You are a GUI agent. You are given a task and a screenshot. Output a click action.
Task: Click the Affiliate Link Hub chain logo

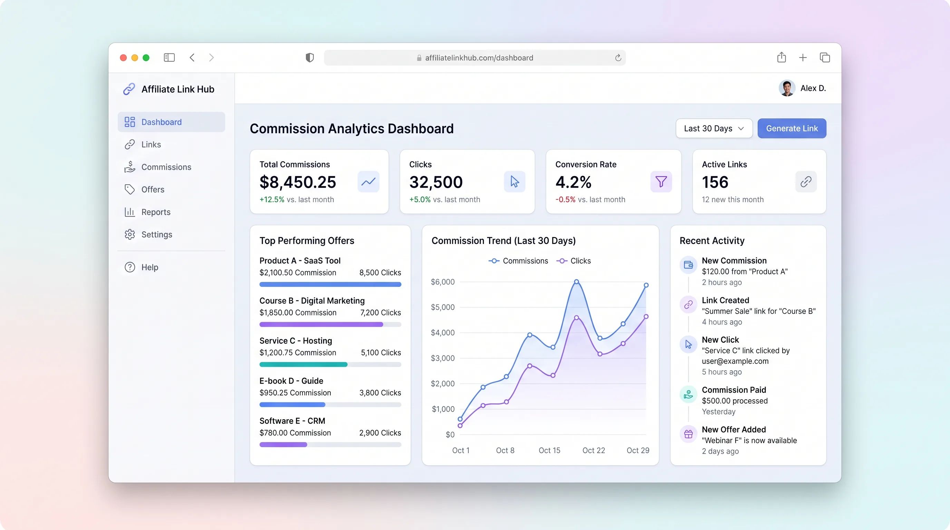point(129,89)
